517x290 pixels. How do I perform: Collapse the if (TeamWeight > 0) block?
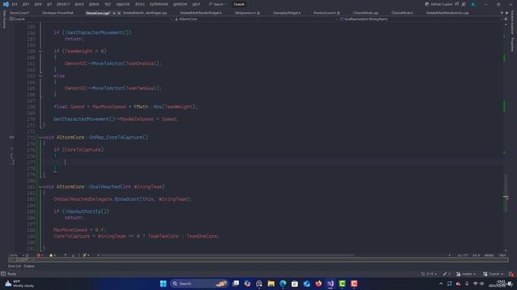click(40, 52)
